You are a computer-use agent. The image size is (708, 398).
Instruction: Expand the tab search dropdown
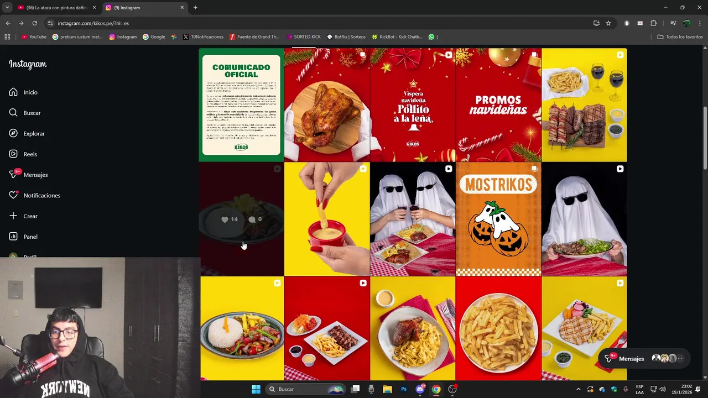(x=7, y=8)
